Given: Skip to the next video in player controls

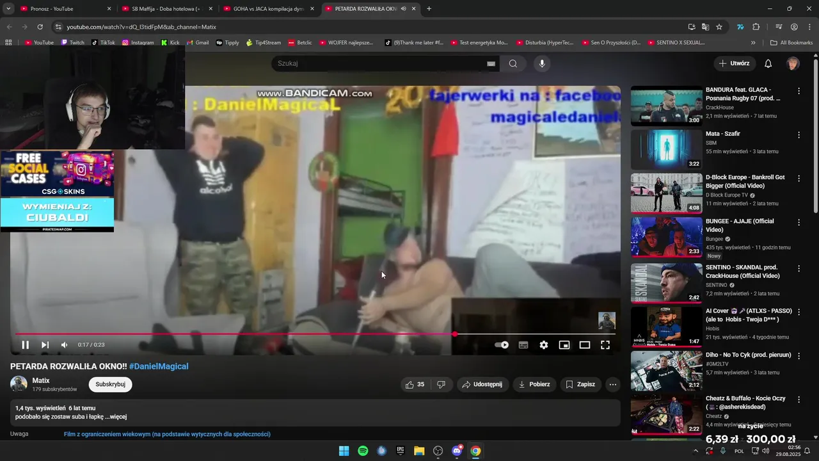Looking at the screenshot, I should [45, 344].
